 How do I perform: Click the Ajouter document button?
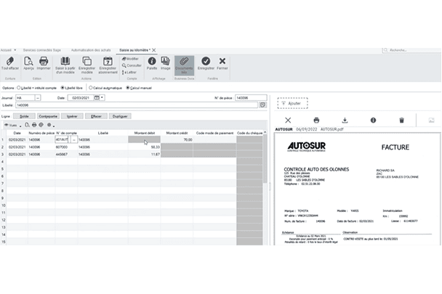pos(292,103)
